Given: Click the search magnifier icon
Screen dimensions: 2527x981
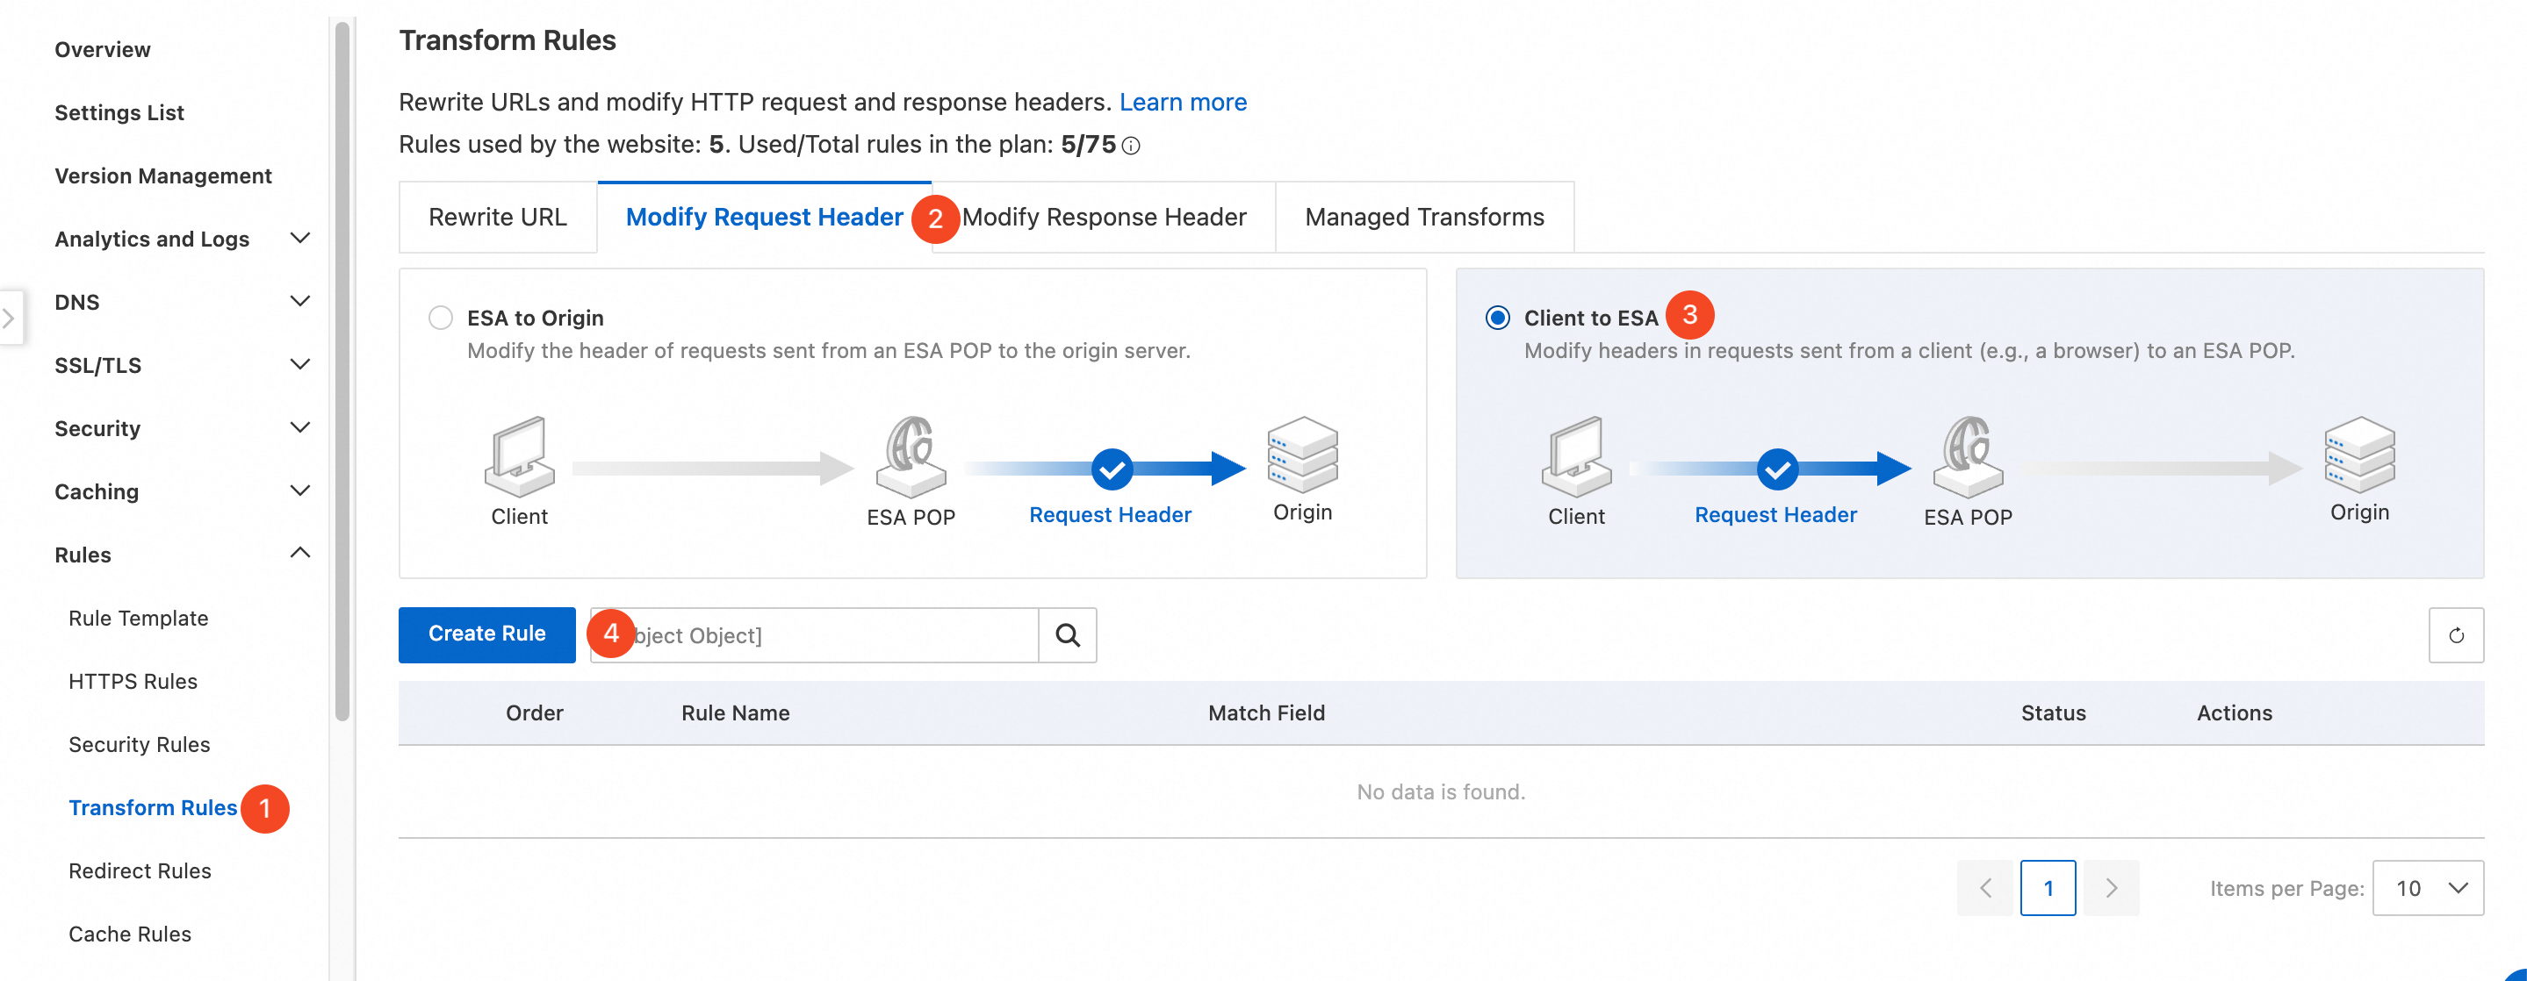Looking at the screenshot, I should (x=1068, y=635).
